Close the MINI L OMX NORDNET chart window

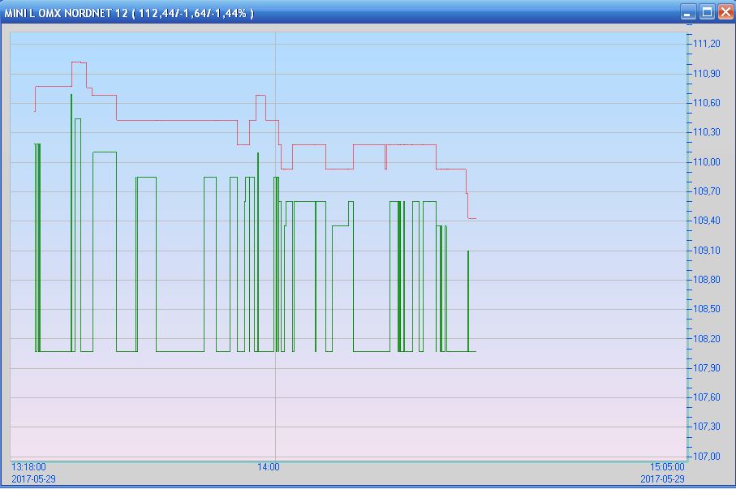[x=725, y=12]
